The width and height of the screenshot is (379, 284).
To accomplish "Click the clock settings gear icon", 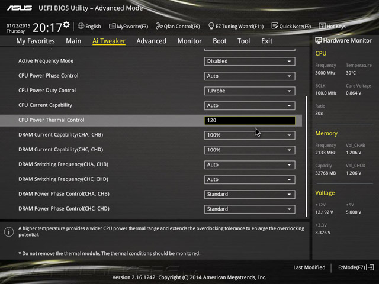I will [x=66, y=24].
